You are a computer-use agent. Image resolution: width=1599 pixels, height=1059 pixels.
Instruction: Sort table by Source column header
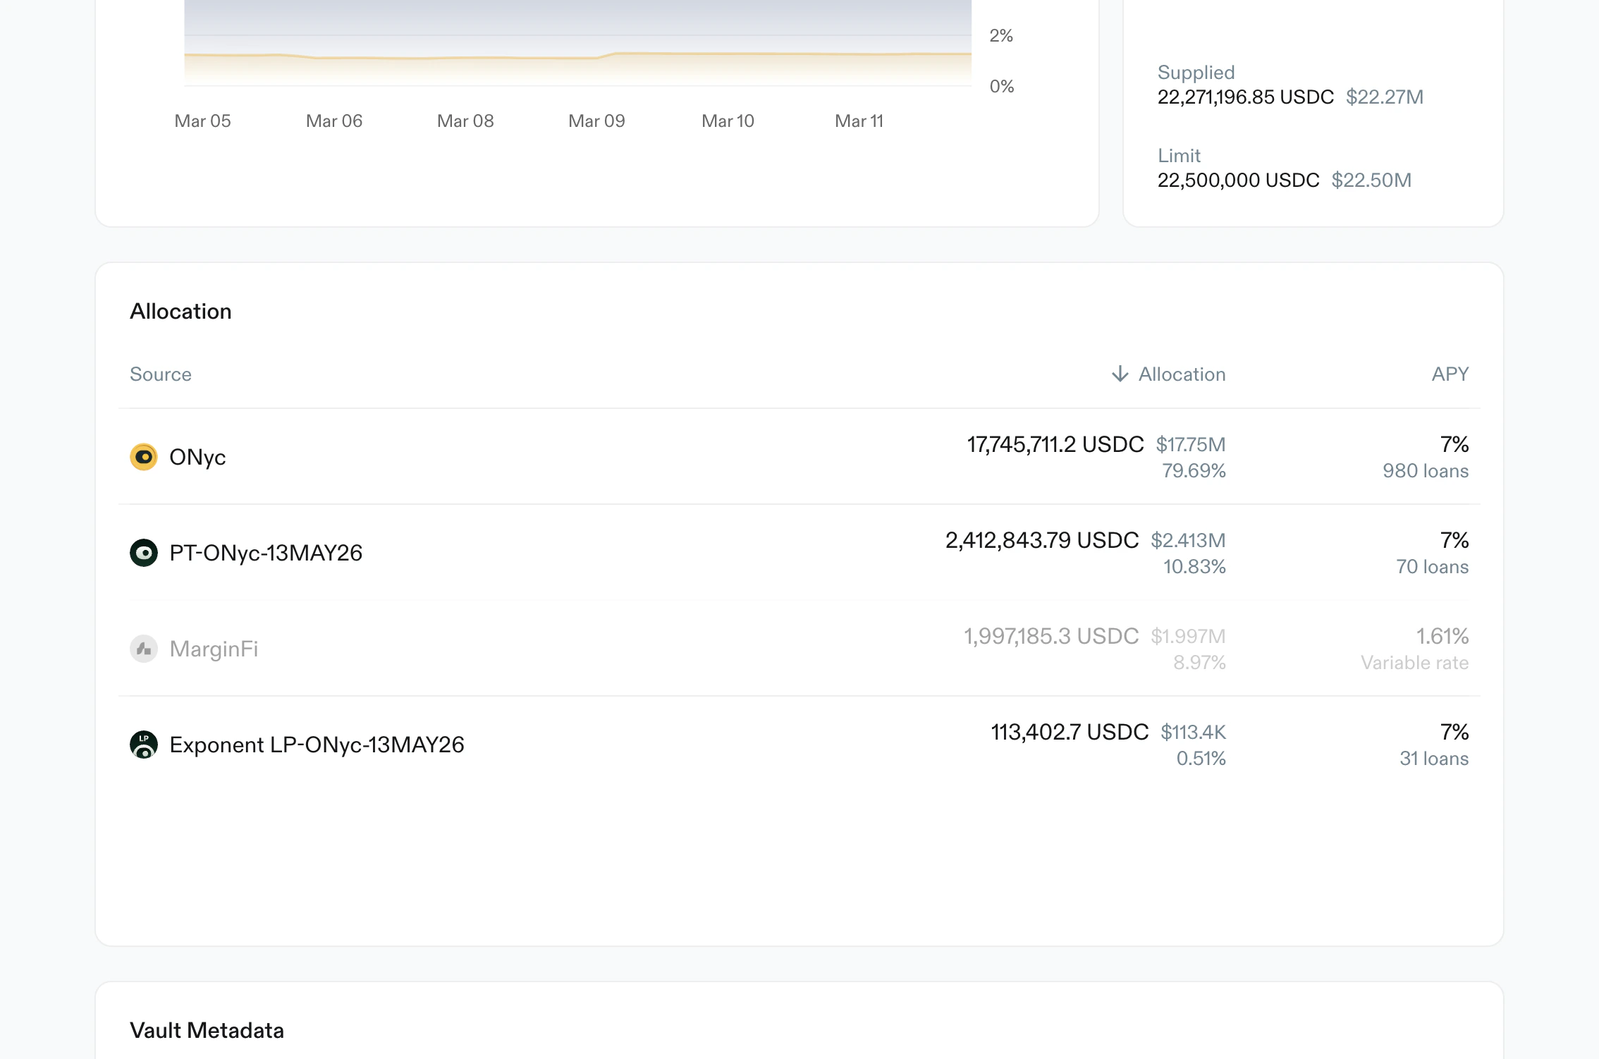(161, 374)
